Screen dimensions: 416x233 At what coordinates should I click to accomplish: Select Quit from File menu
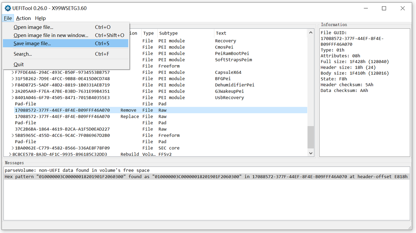pos(66,64)
